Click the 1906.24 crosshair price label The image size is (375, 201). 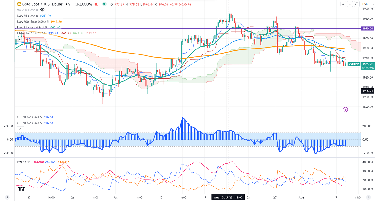pos(367,91)
